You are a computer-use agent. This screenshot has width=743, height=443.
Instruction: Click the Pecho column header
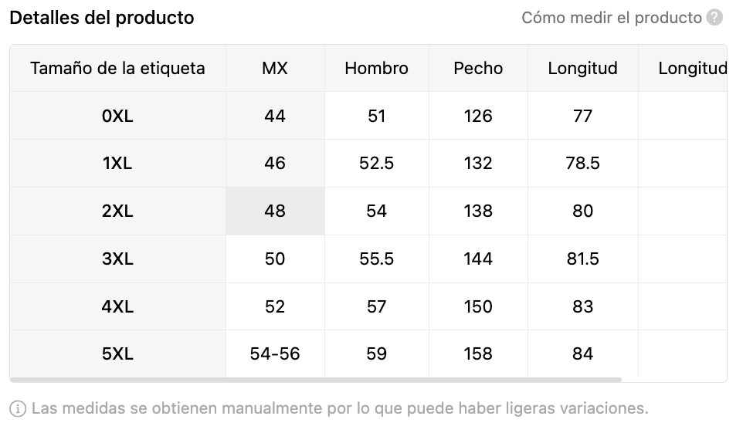point(478,68)
